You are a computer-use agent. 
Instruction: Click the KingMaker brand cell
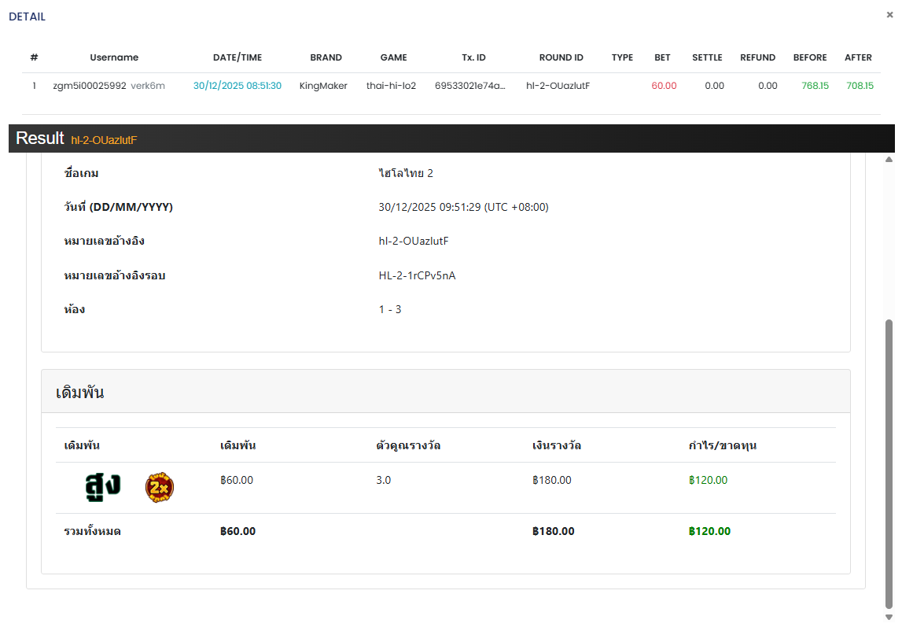point(323,86)
